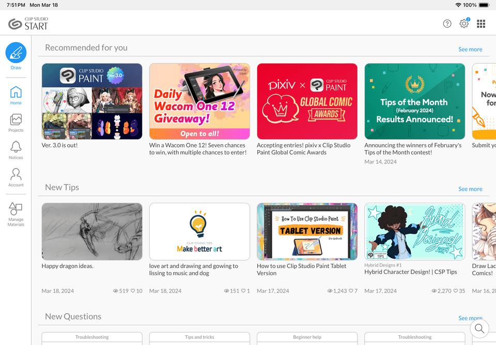This screenshot has height=345, width=496.
Task: Open the apps grid icon
Action: pyautogui.click(x=481, y=24)
